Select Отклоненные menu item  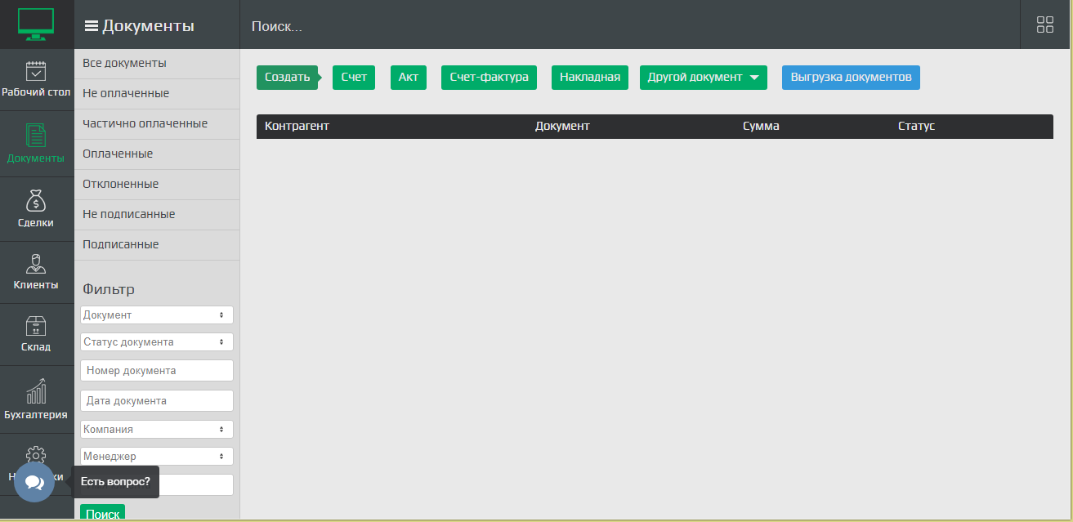click(157, 185)
